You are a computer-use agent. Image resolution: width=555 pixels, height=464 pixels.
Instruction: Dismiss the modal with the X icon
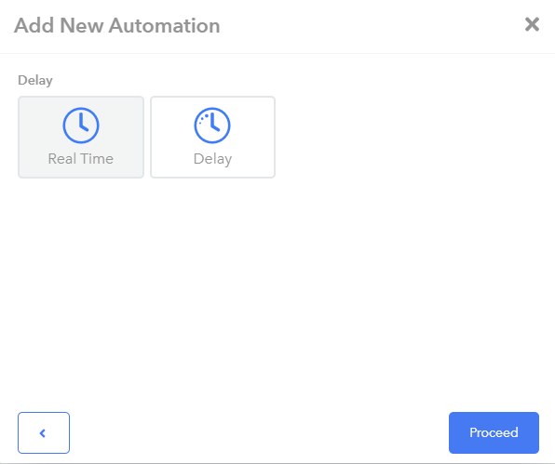tap(532, 24)
